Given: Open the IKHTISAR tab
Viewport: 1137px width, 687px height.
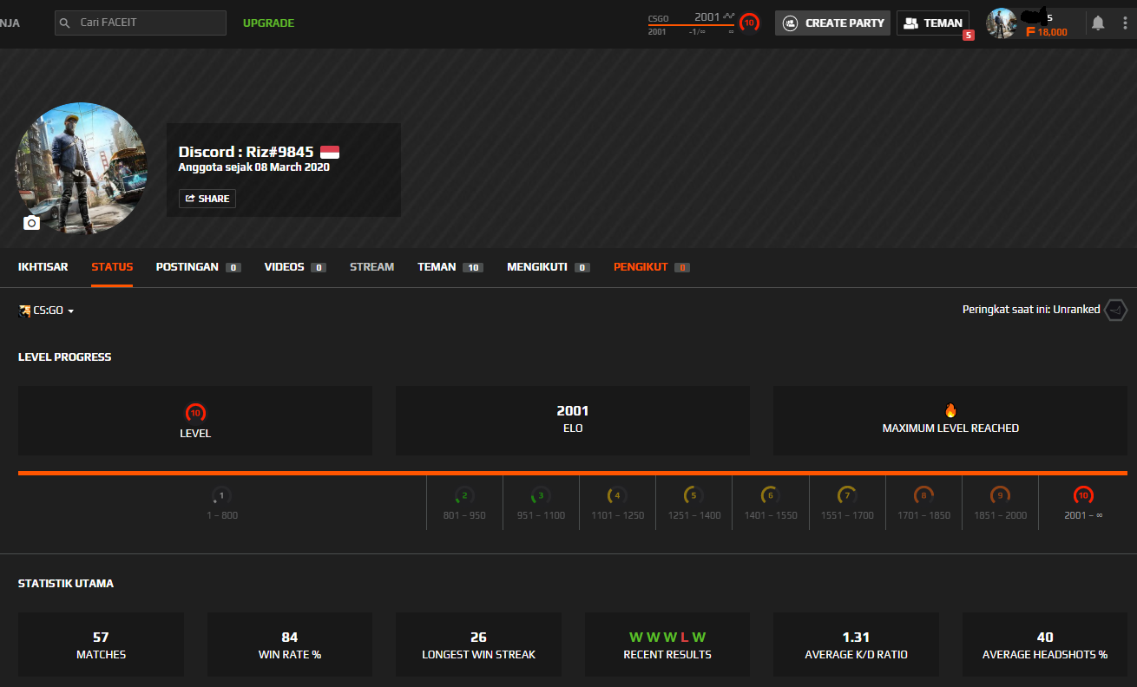Looking at the screenshot, I should (x=43, y=267).
